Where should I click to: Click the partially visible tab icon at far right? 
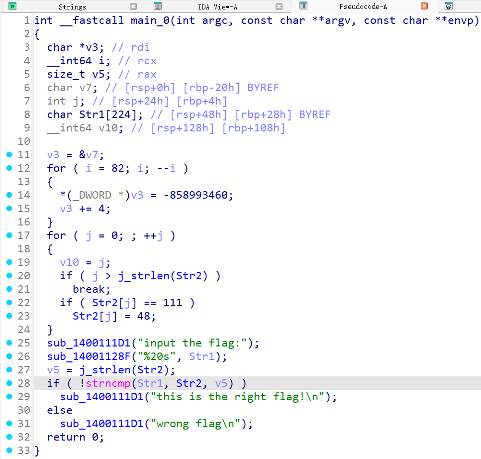pos(449,6)
